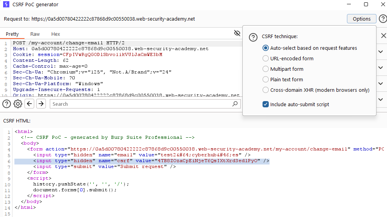Select Cross-domain XHR technique
387x217 pixels.
316,90
